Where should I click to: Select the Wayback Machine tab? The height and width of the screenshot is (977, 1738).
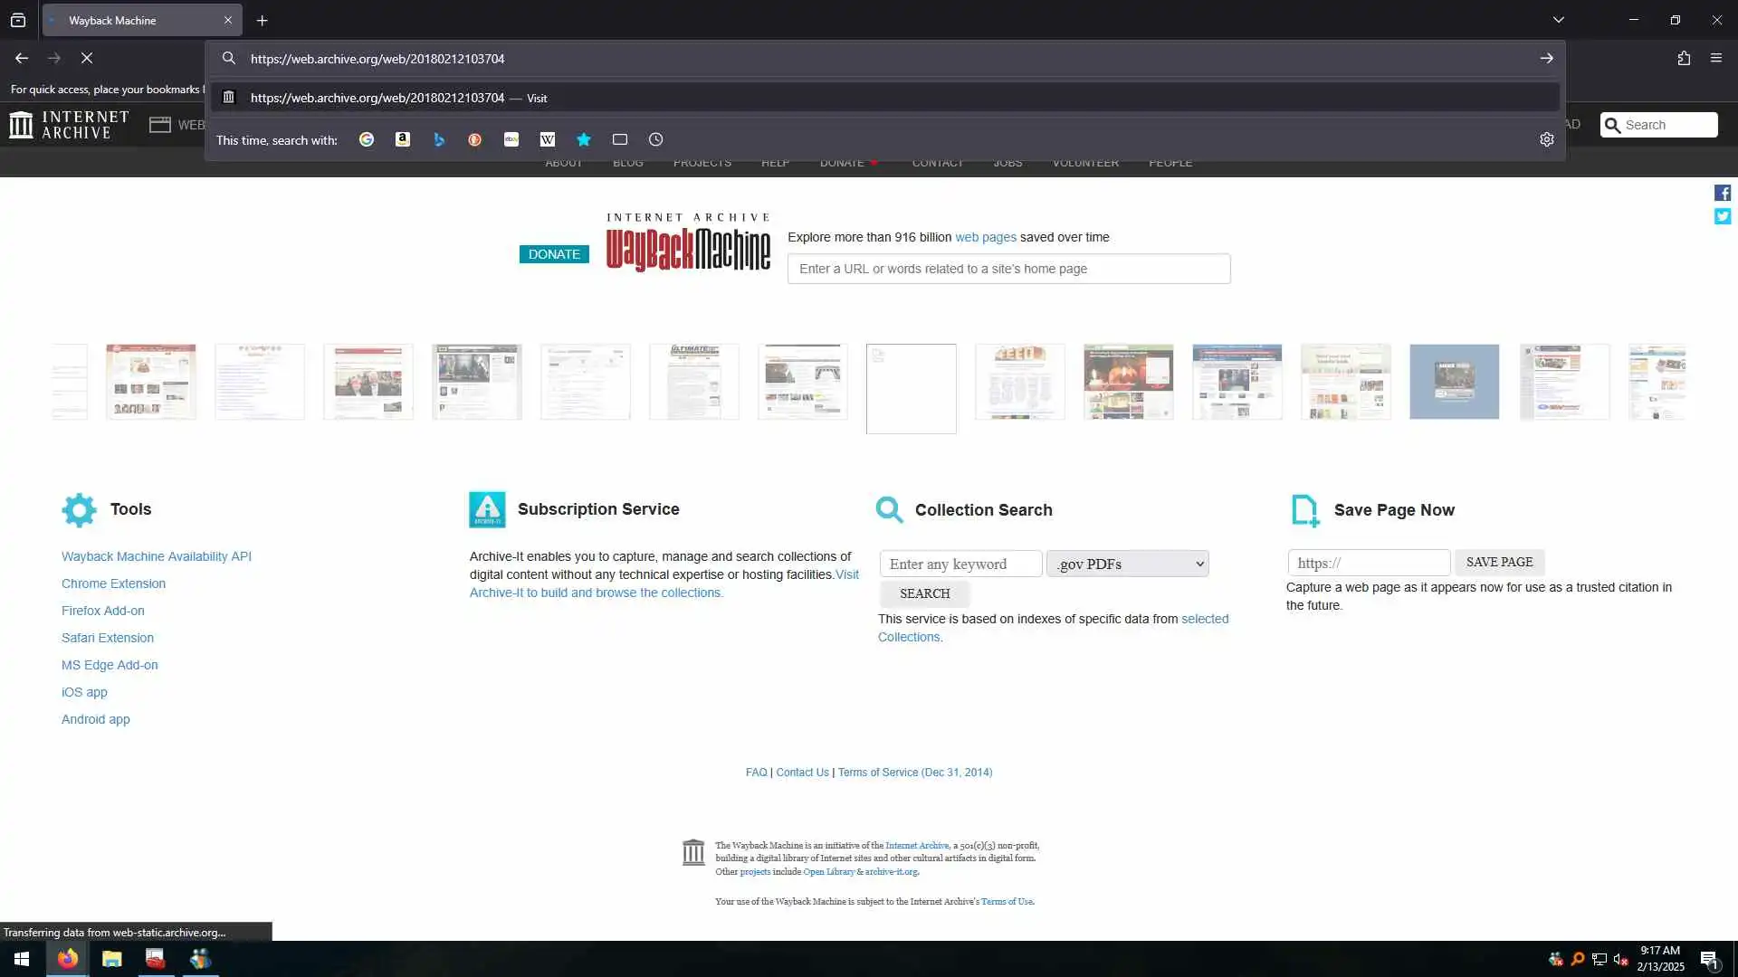pyautogui.click(x=127, y=20)
